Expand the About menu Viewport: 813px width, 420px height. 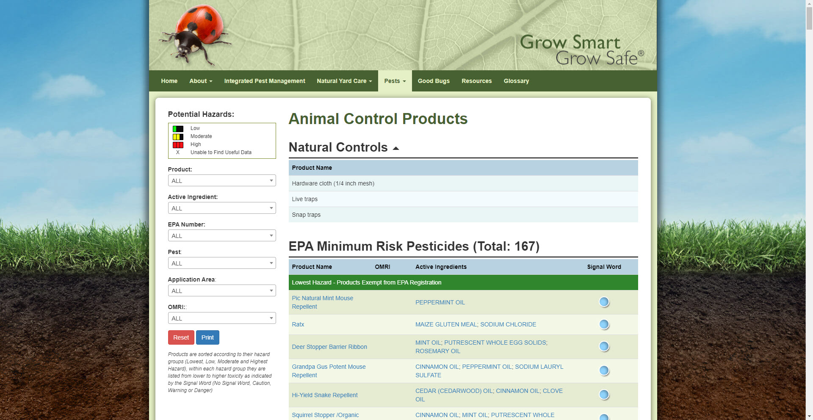pyautogui.click(x=201, y=81)
